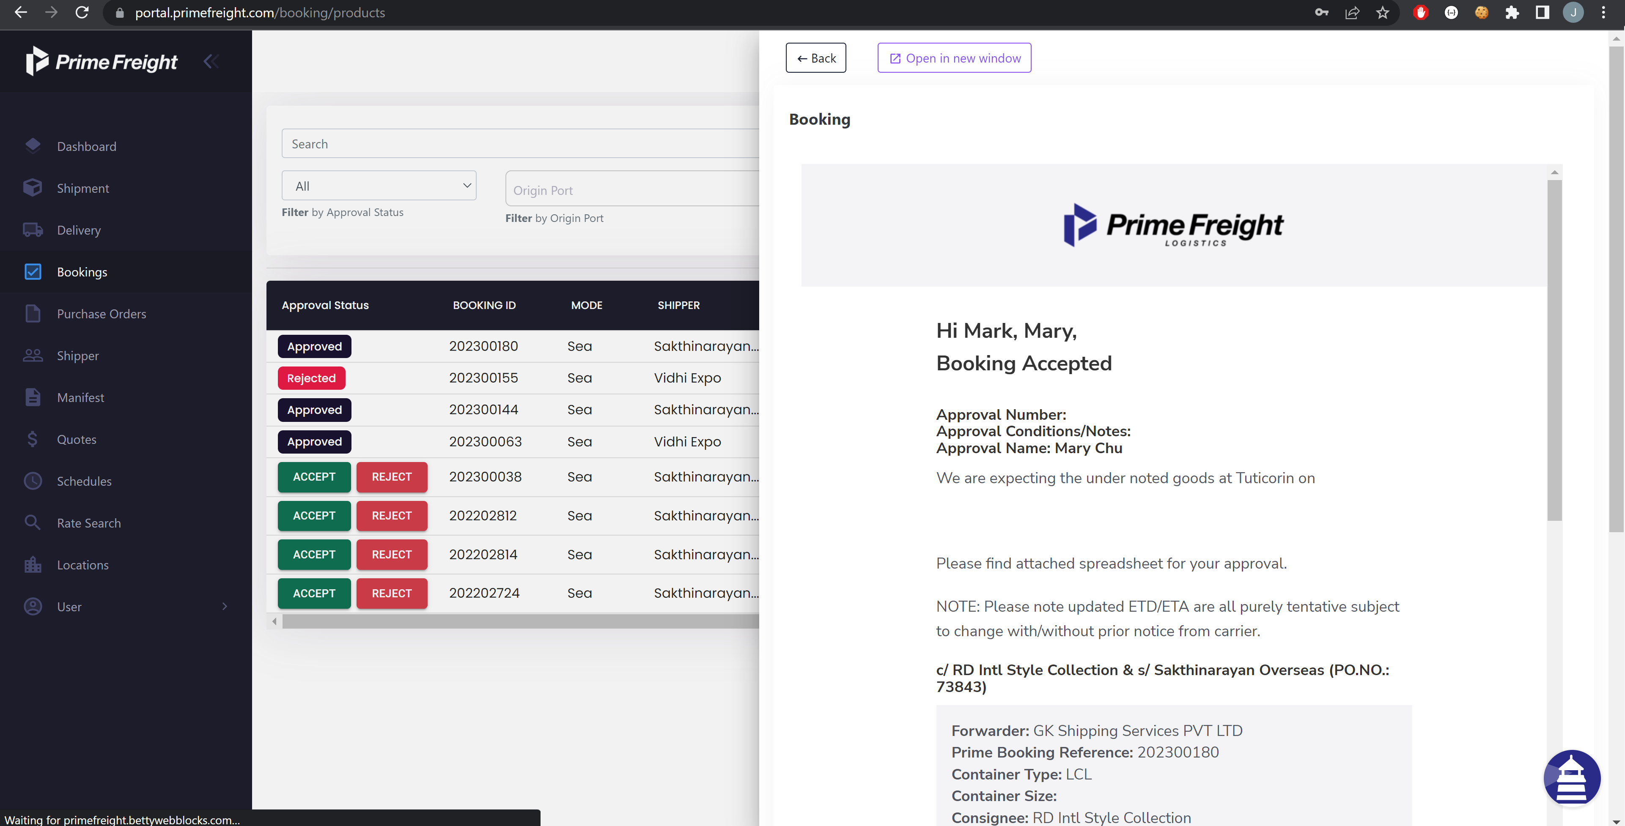Click the browser back arrow
Image resolution: width=1625 pixels, height=826 pixels.
pyautogui.click(x=21, y=12)
